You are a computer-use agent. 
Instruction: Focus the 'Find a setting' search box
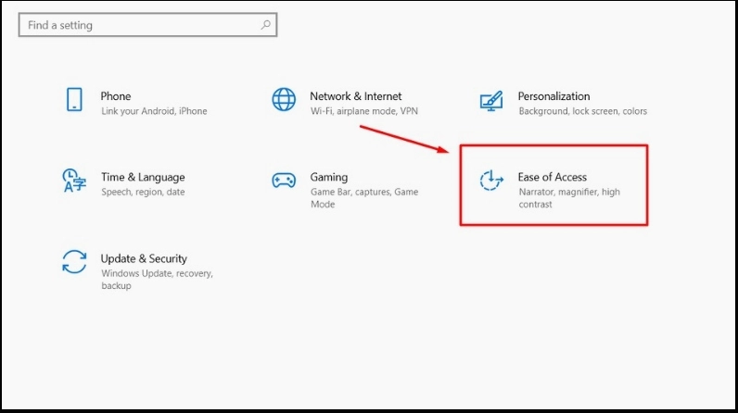coord(139,25)
